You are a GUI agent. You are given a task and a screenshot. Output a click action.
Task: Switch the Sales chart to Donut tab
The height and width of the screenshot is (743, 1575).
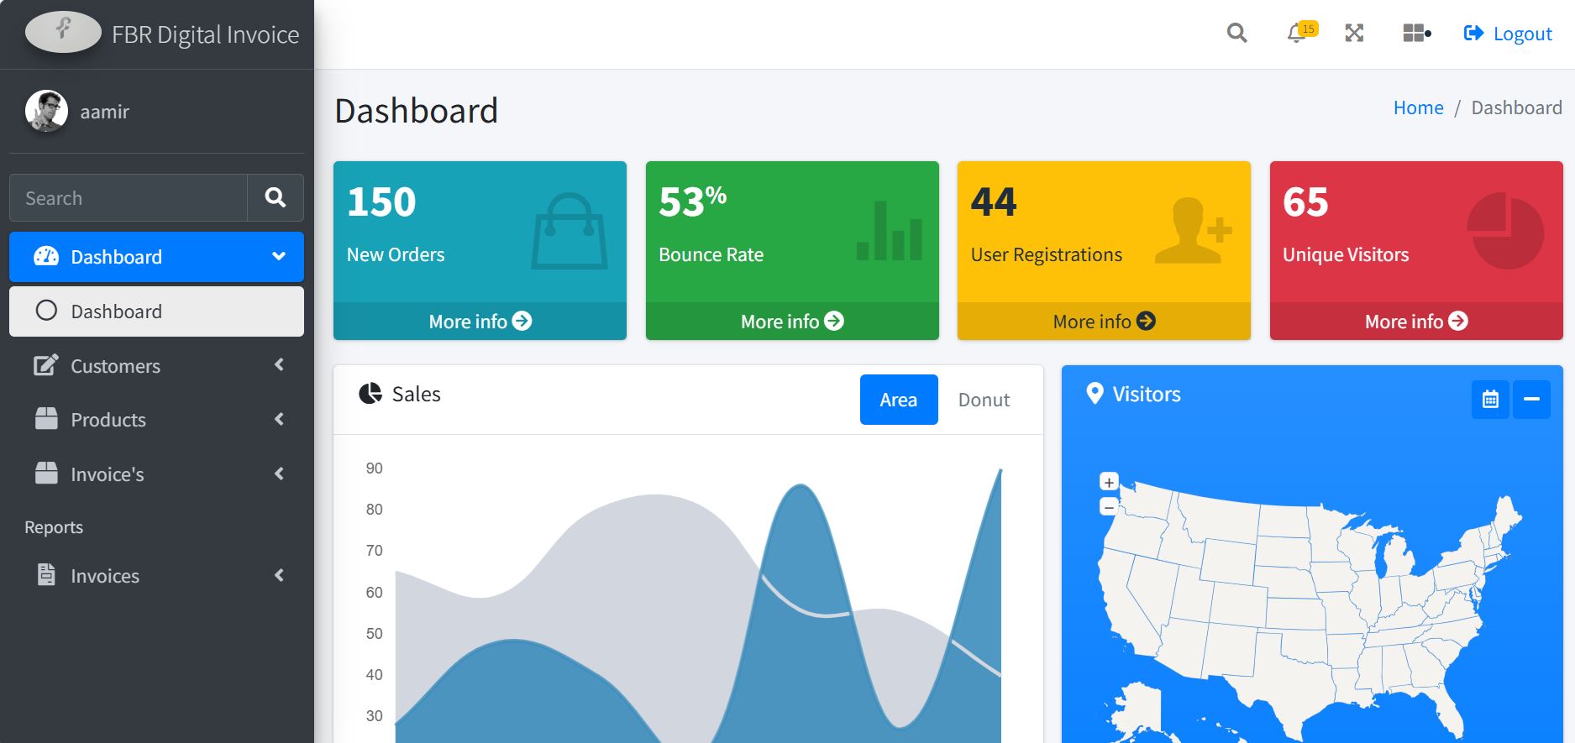984,400
